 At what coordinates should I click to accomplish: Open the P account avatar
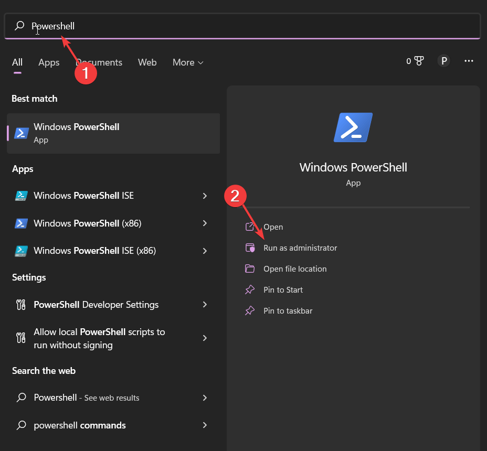(x=444, y=61)
